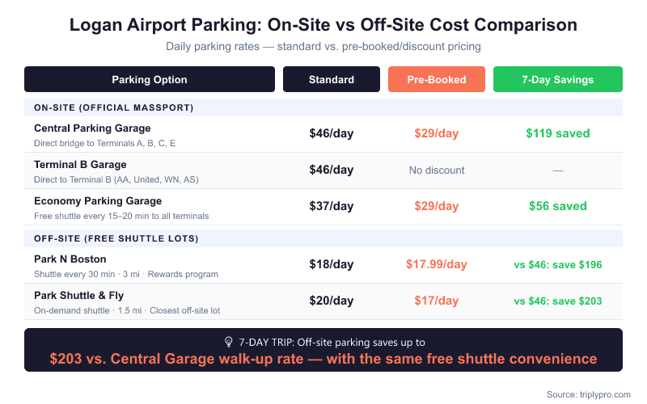Click the main Logan Airport Parking title
The height and width of the screenshot is (404, 647).
pos(323,25)
